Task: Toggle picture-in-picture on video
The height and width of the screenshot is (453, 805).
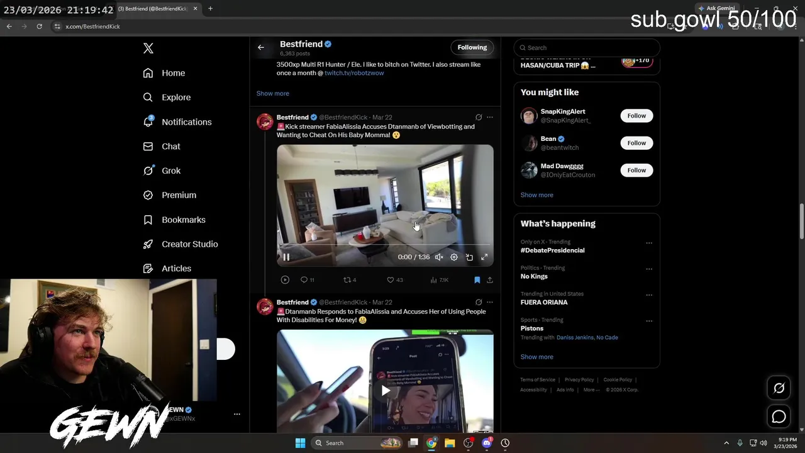Action: [469, 257]
